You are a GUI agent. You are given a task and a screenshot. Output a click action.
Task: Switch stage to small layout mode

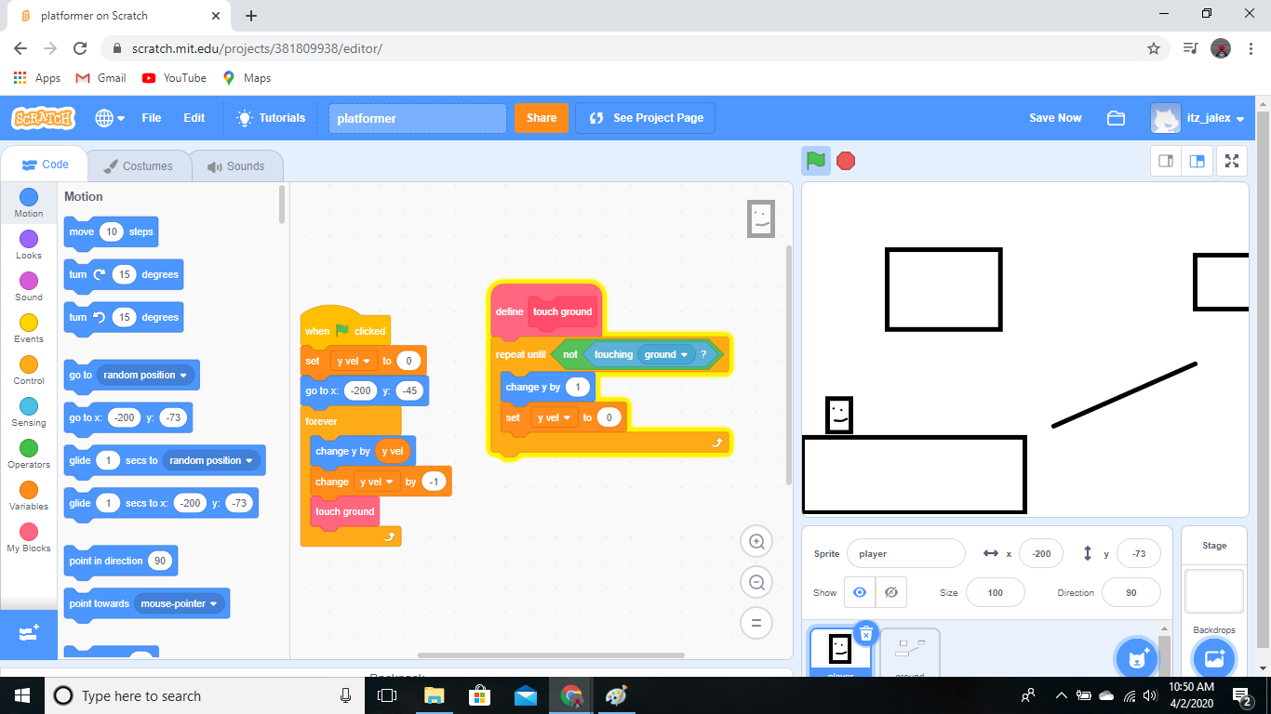pyautogui.click(x=1165, y=160)
